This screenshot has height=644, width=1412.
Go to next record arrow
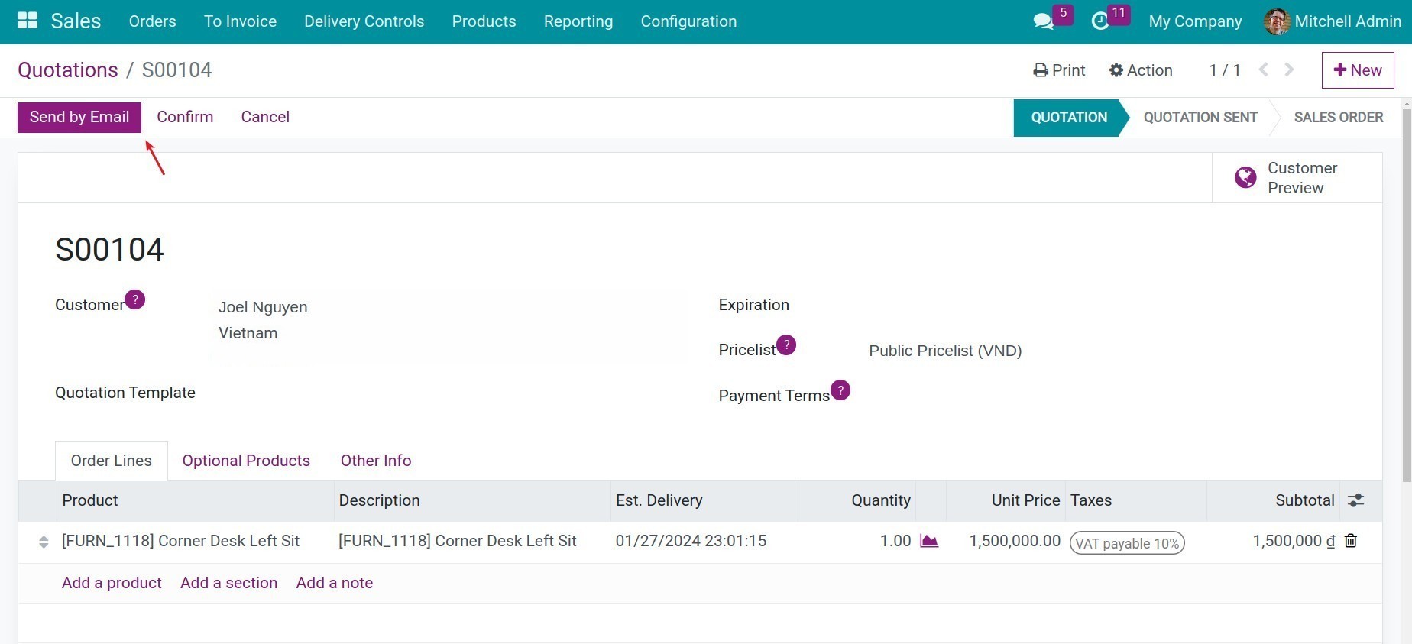pos(1290,70)
